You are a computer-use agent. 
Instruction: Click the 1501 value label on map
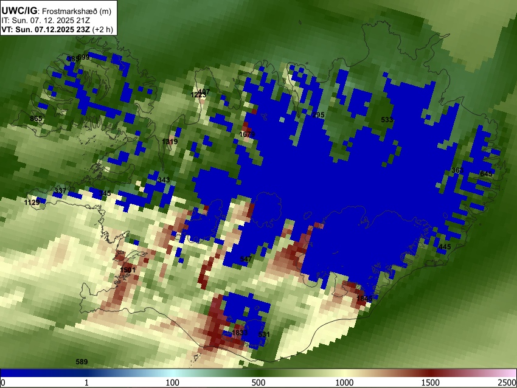(x=128, y=270)
